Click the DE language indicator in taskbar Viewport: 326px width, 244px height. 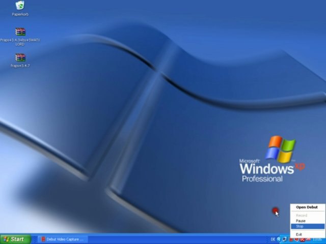click(x=273, y=239)
